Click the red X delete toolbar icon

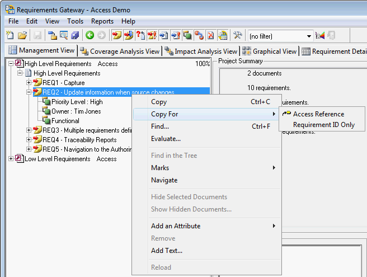click(210, 35)
